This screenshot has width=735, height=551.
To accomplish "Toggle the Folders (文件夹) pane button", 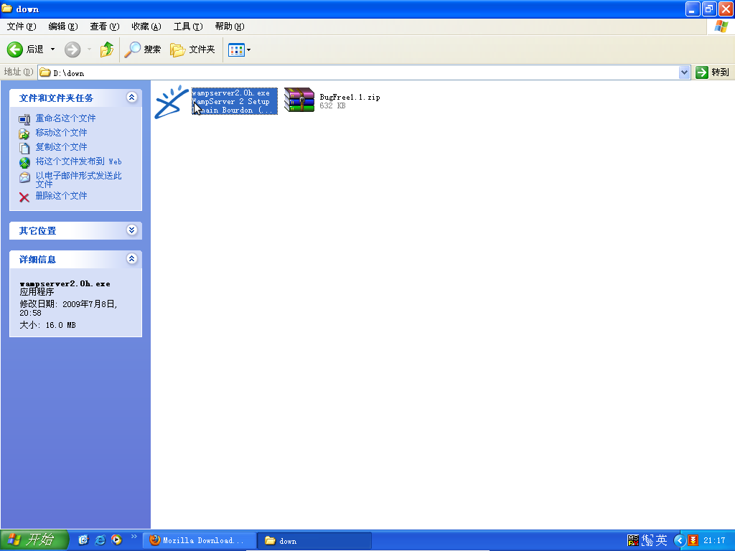I will 192,50.
